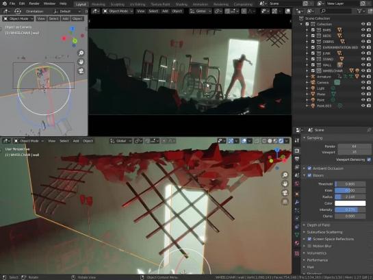
Task: Expand the Volumetrics panel
Action: click(305, 253)
